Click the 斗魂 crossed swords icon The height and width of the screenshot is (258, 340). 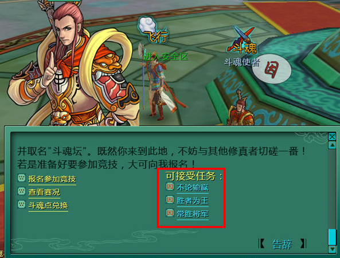pyautogui.click(x=243, y=40)
